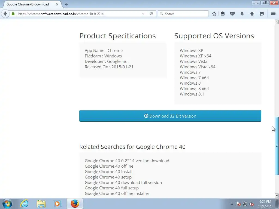279x209 pixels.
Task: Click the vertical scrollbar thumb
Action: (x=277, y=146)
